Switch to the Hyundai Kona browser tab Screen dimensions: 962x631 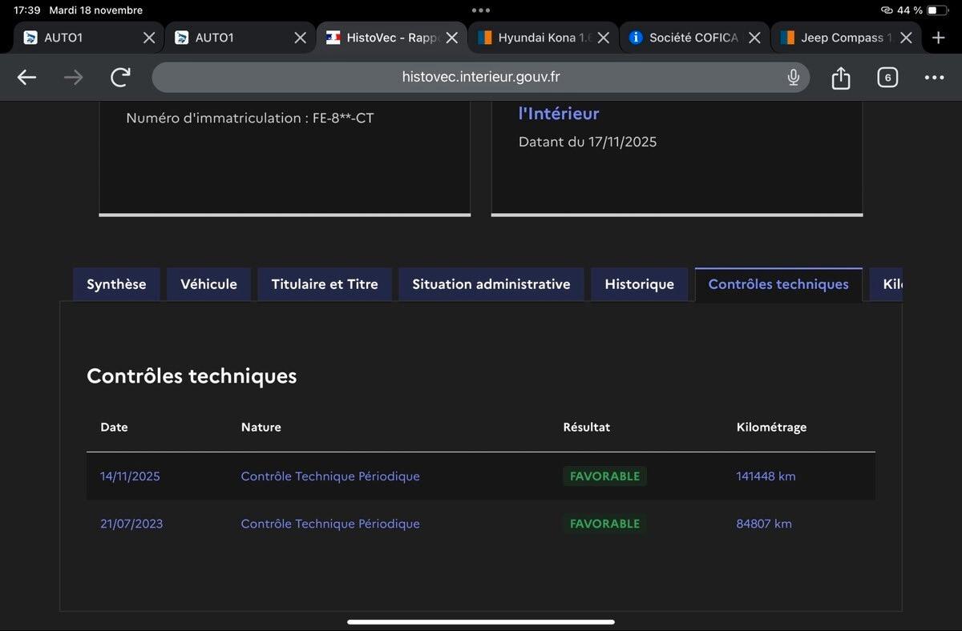point(536,38)
